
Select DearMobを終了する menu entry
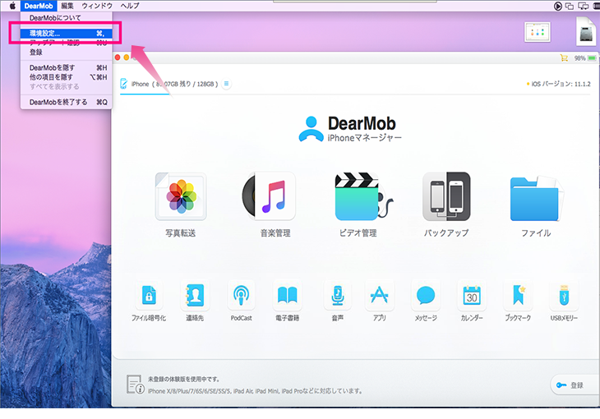click(x=67, y=102)
